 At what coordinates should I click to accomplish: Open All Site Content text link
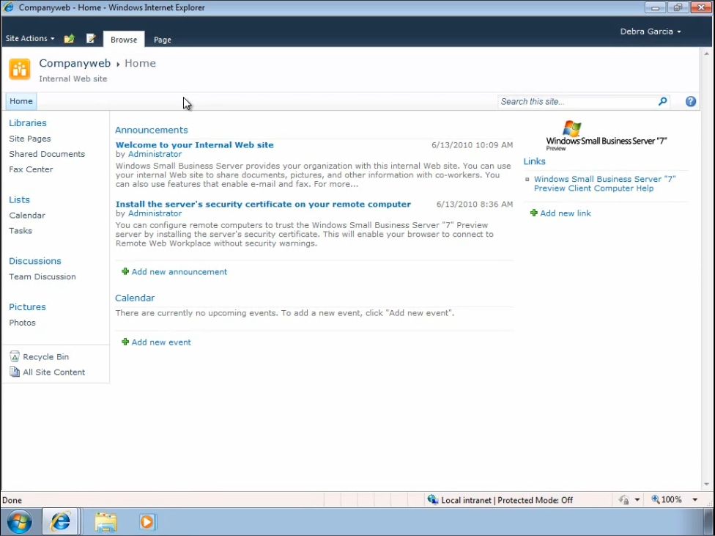pyautogui.click(x=53, y=372)
